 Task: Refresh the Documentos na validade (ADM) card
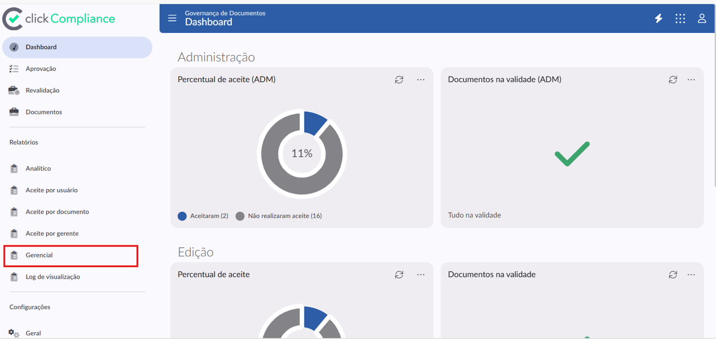[x=673, y=80]
